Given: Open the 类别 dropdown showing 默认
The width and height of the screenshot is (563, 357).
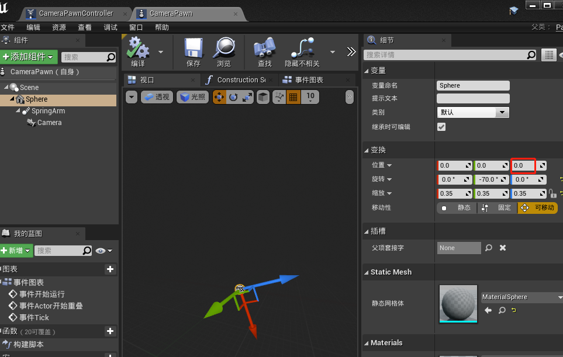Looking at the screenshot, I should 473,112.
